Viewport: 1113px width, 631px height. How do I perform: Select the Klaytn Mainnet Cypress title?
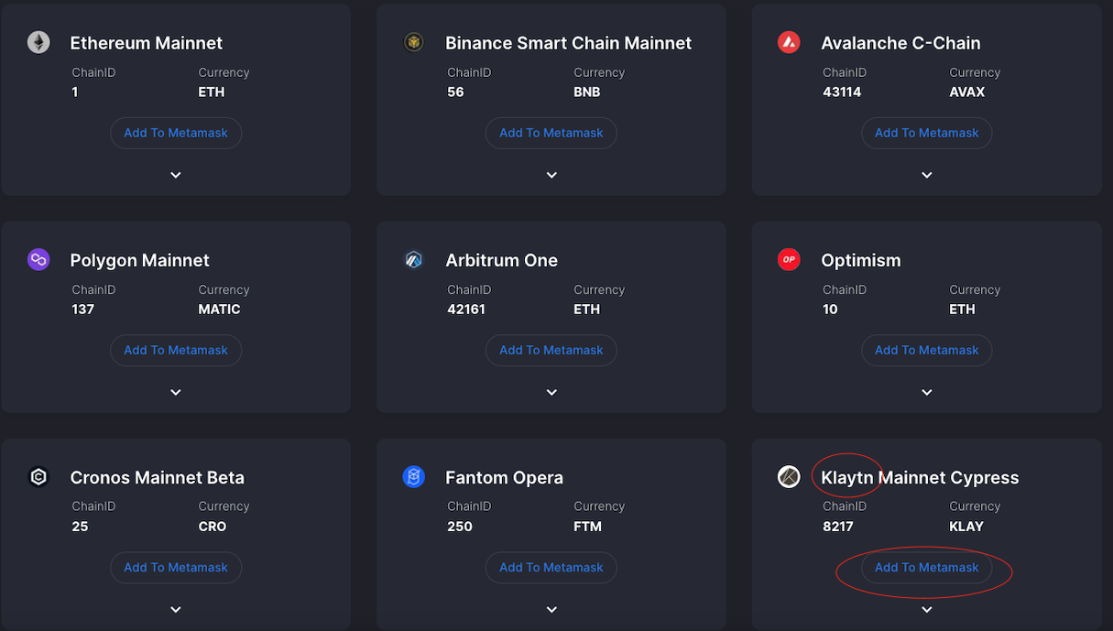920,477
